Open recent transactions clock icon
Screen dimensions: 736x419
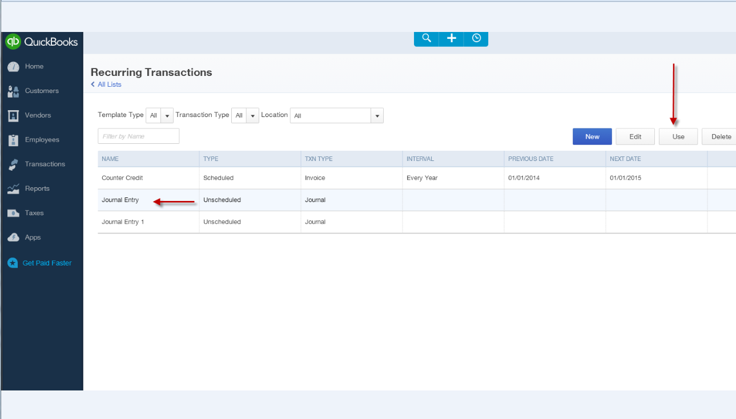pyautogui.click(x=476, y=38)
